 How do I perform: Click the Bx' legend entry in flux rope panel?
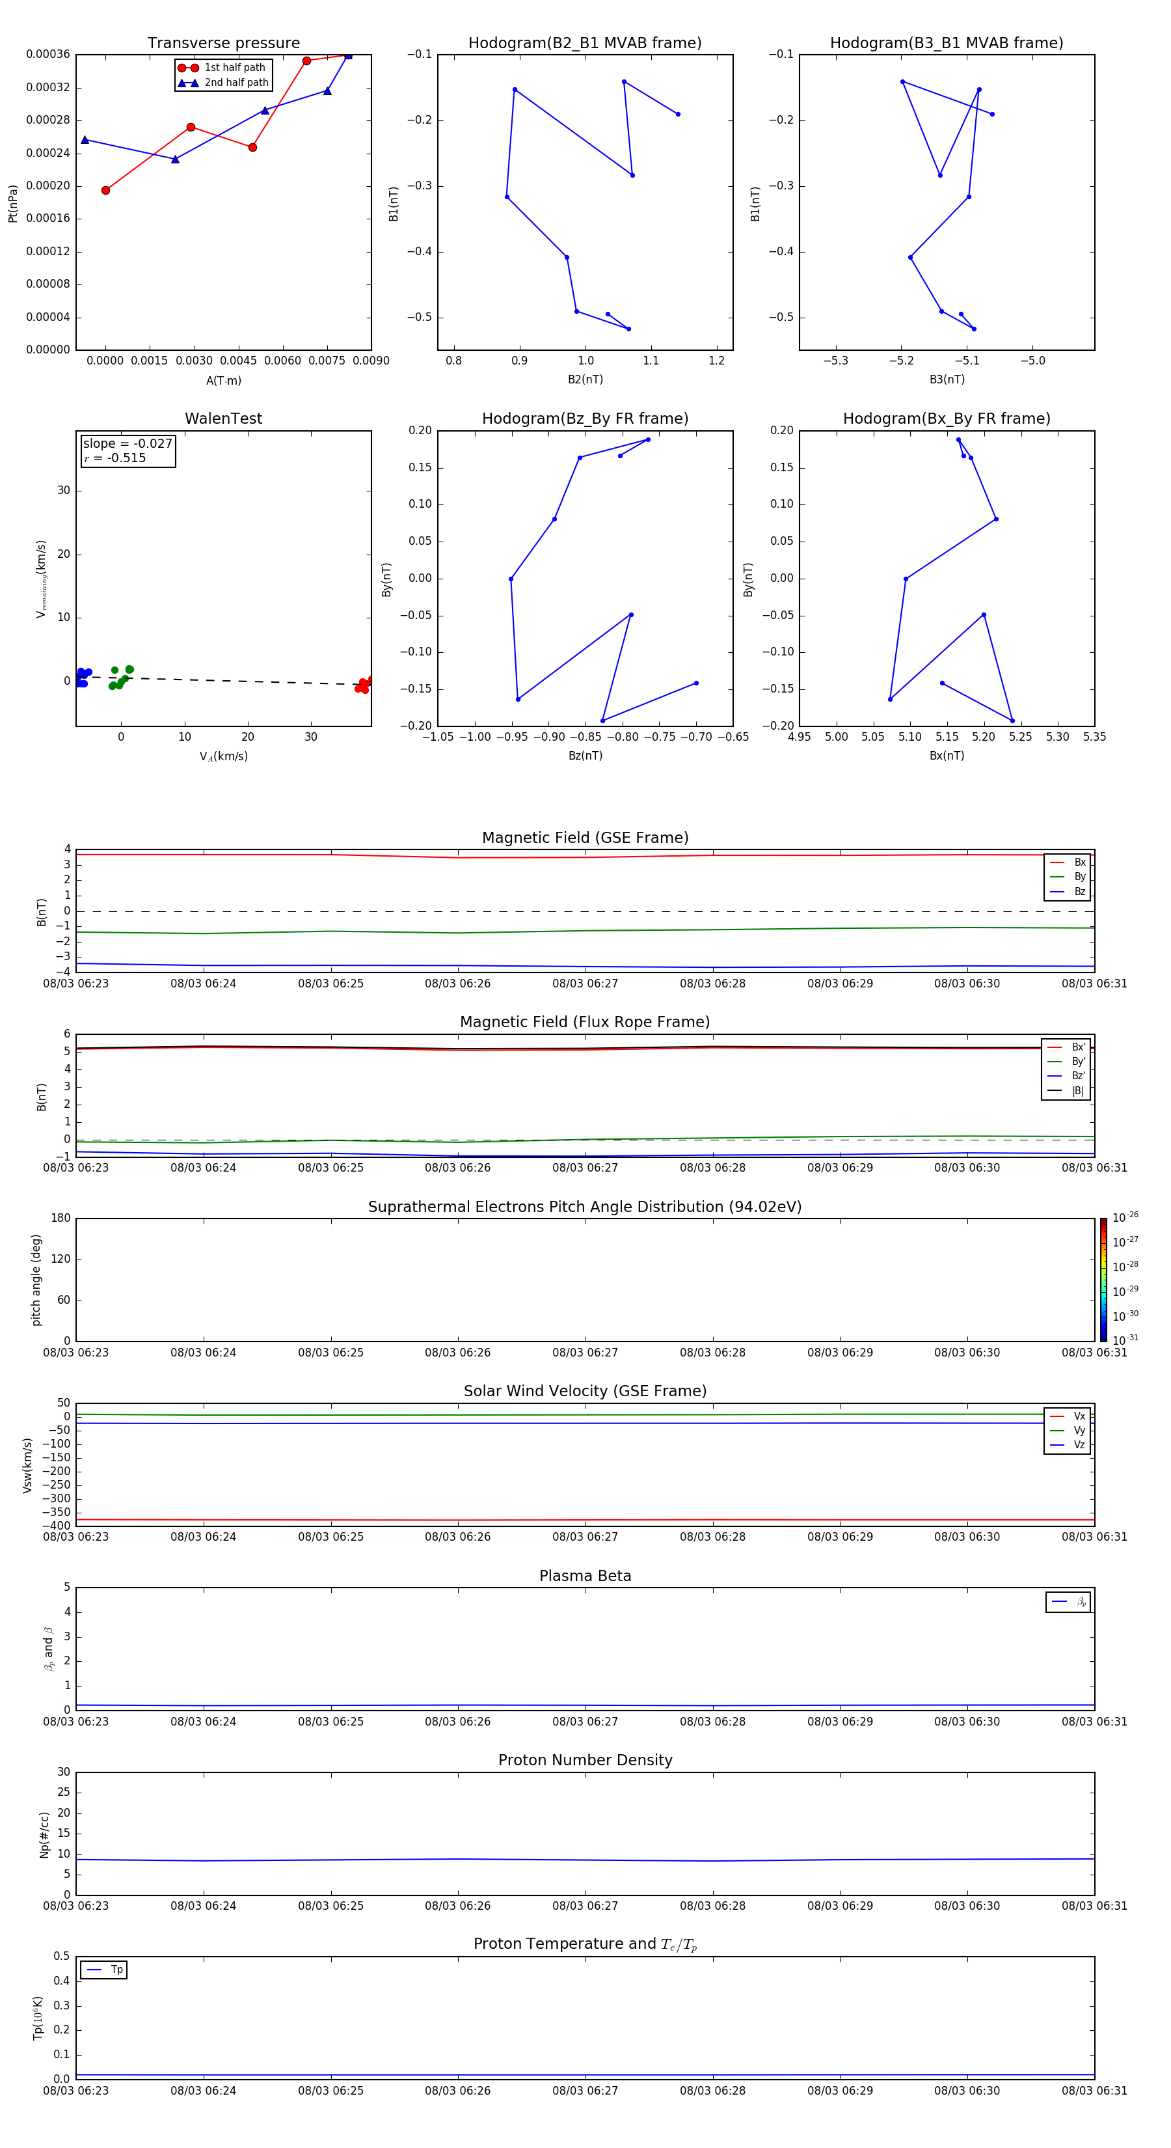[1067, 1047]
